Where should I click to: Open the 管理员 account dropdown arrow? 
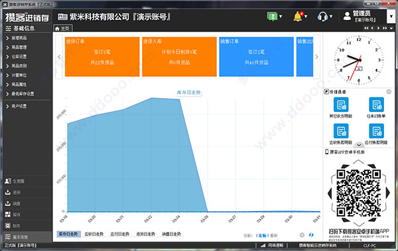tap(391, 17)
